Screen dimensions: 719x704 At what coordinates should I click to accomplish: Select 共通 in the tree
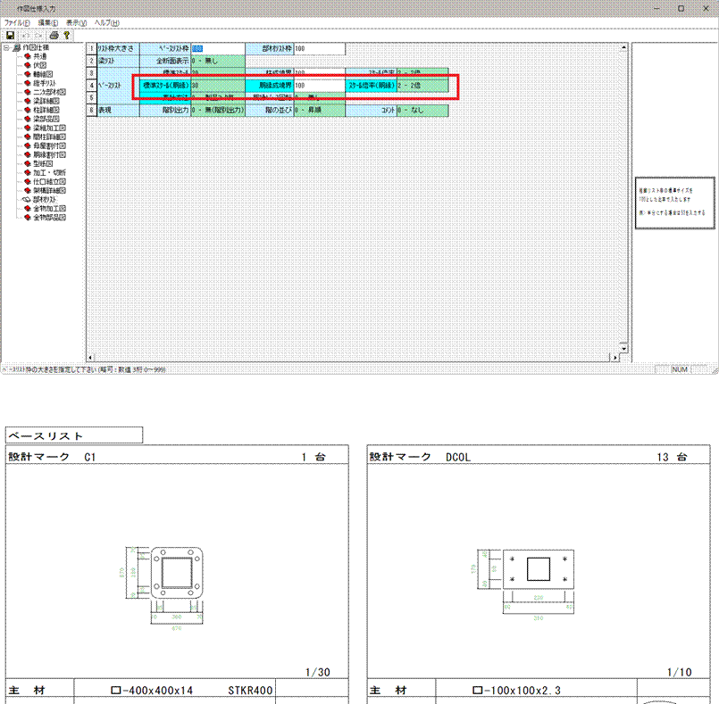click(40, 56)
